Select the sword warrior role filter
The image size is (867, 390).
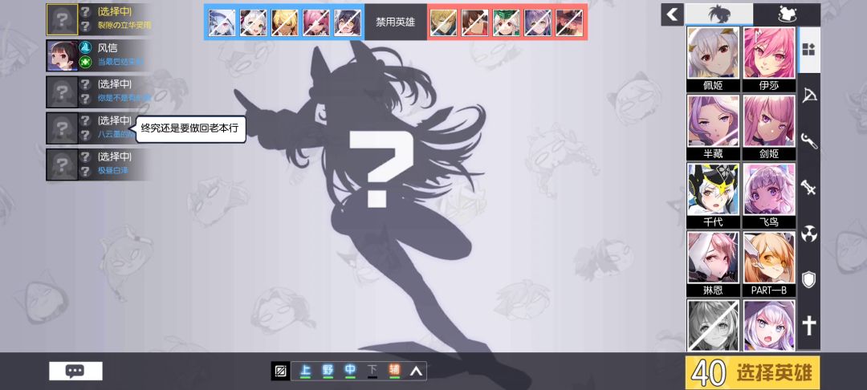click(809, 188)
